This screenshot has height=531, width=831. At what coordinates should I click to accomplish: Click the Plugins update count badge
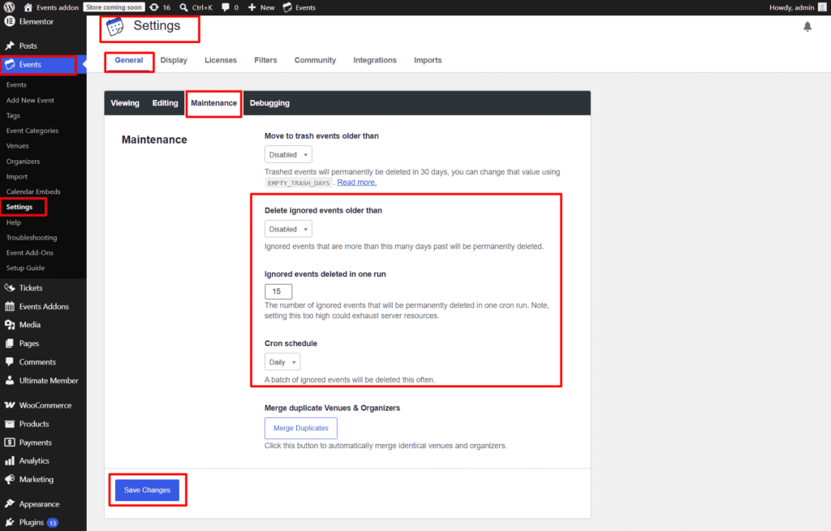pos(53,523)
